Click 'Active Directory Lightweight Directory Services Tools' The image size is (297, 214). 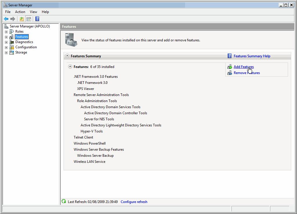coord(121,125)
